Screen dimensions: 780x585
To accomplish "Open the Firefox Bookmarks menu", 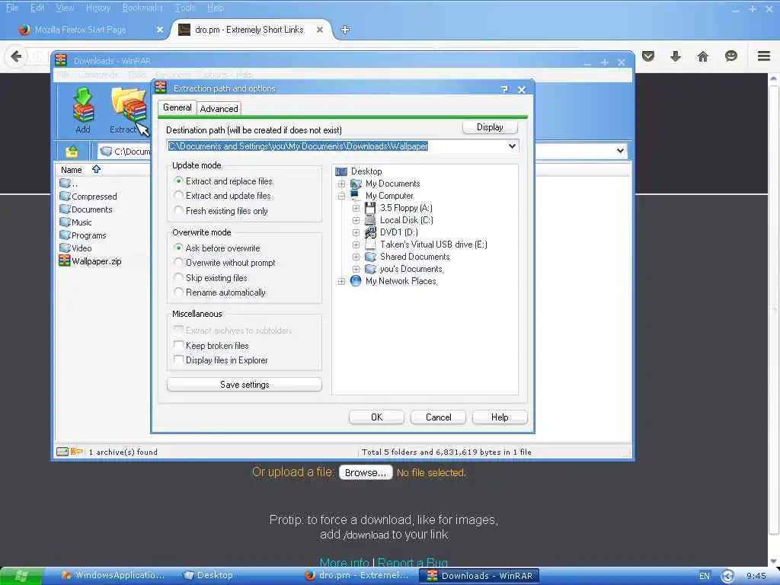I will click(x=142, y=8).
